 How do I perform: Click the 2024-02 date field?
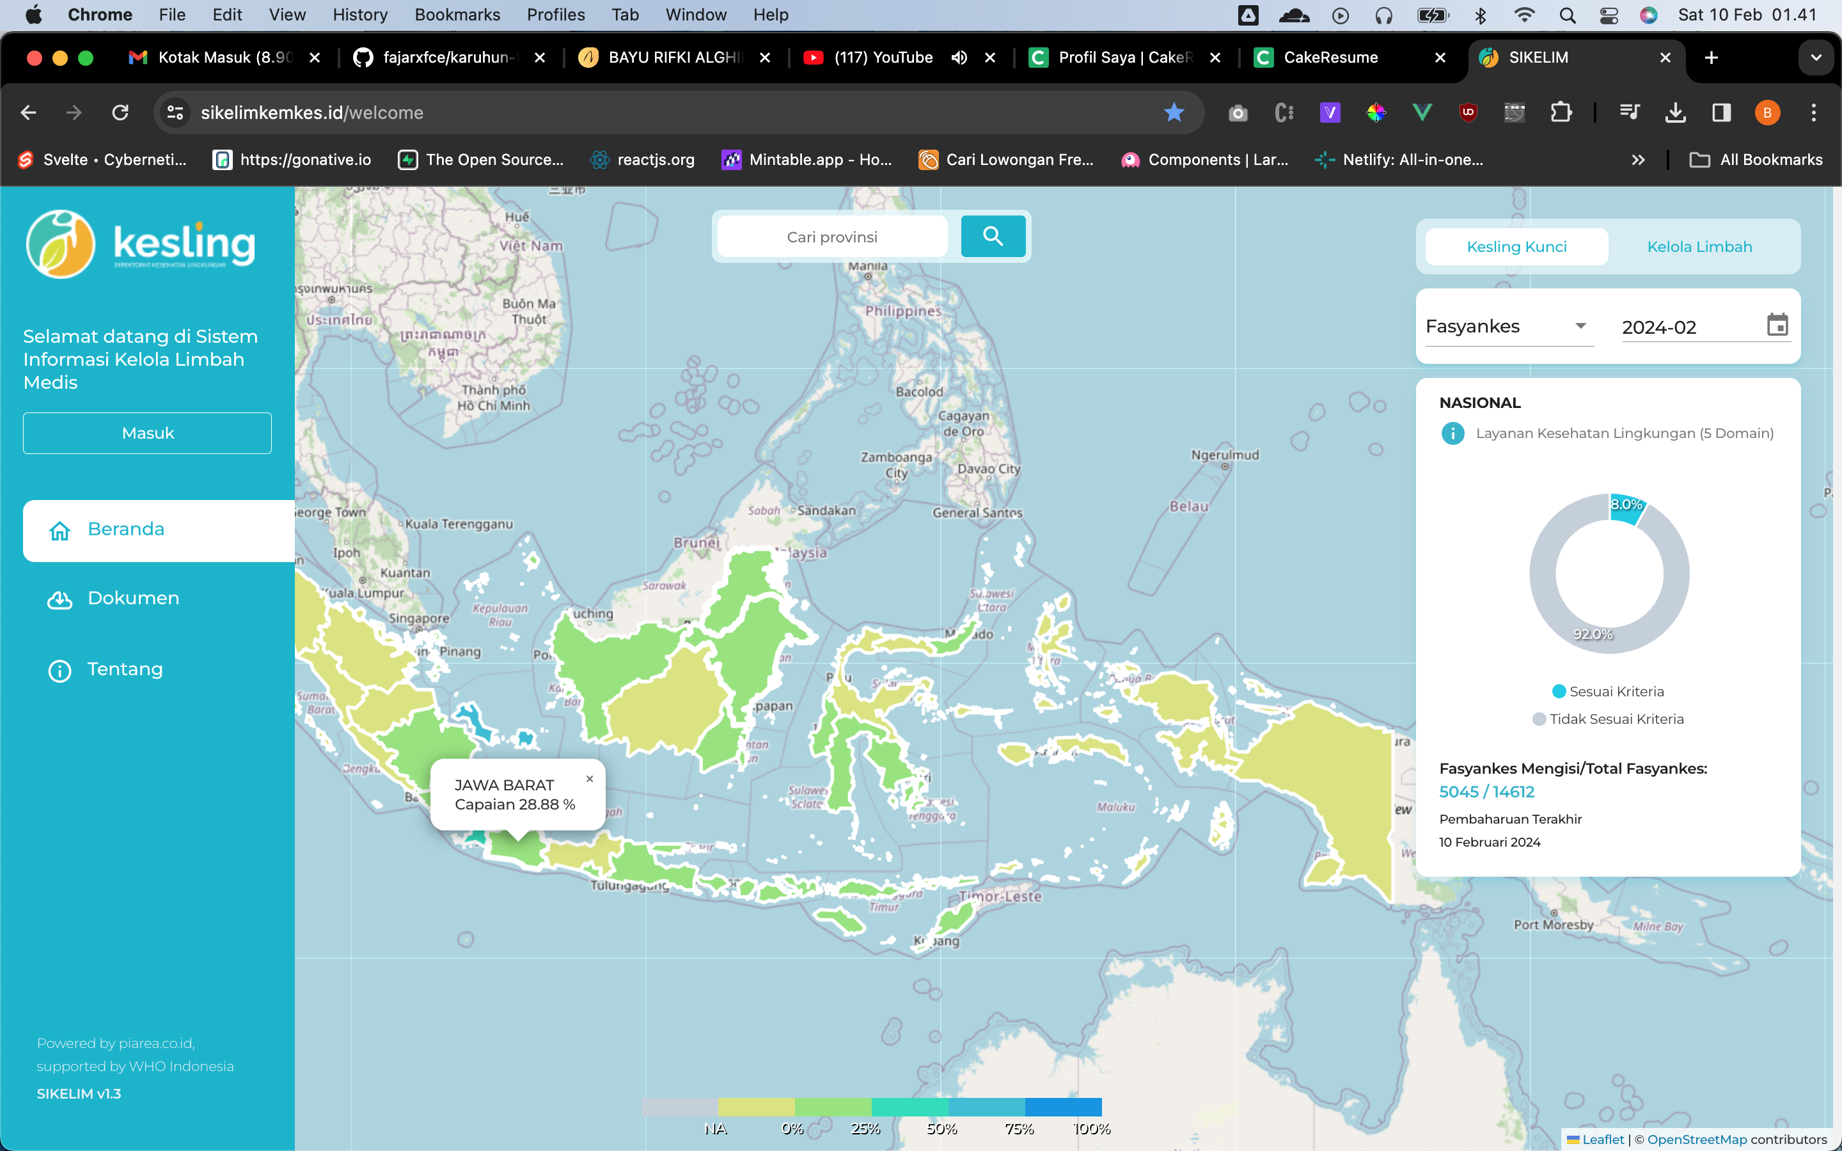1706,327
